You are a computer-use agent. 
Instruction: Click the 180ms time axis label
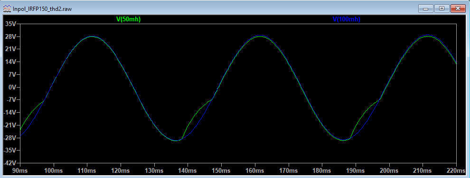322,171
